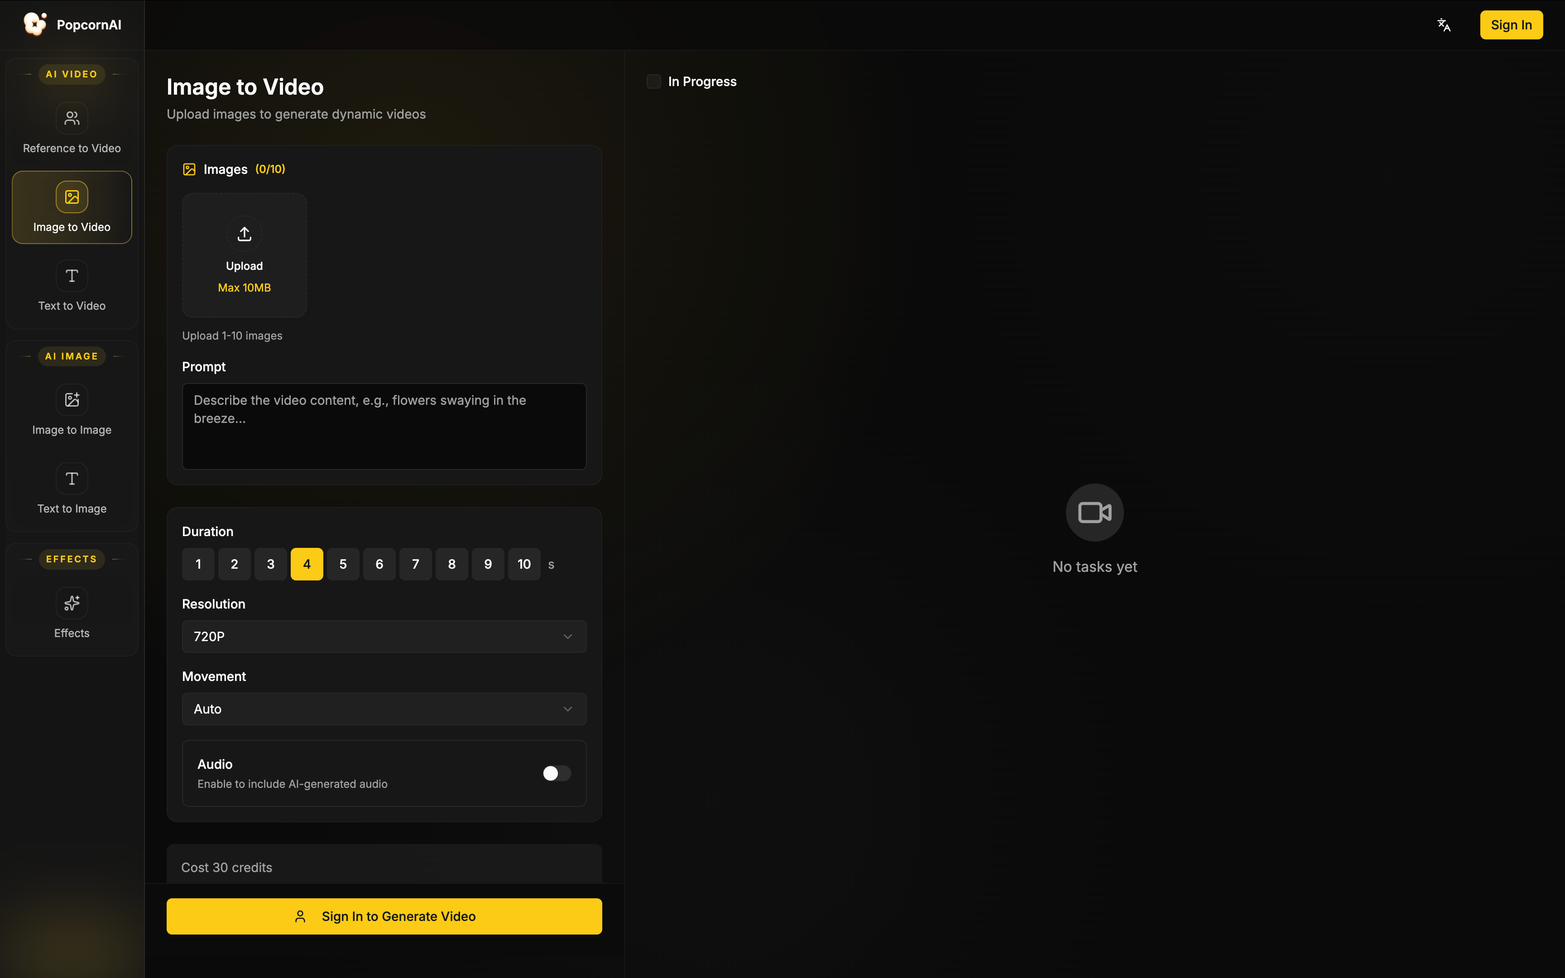Select duration of 10 seconds
The image size is (1565, 978).
[x=524, y=563]
